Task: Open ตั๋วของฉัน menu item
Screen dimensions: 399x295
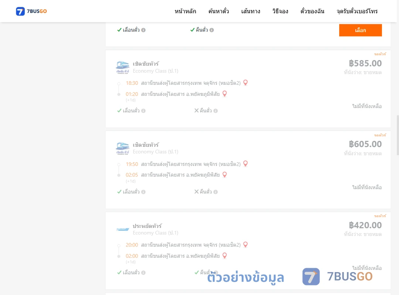Action: 312,11
